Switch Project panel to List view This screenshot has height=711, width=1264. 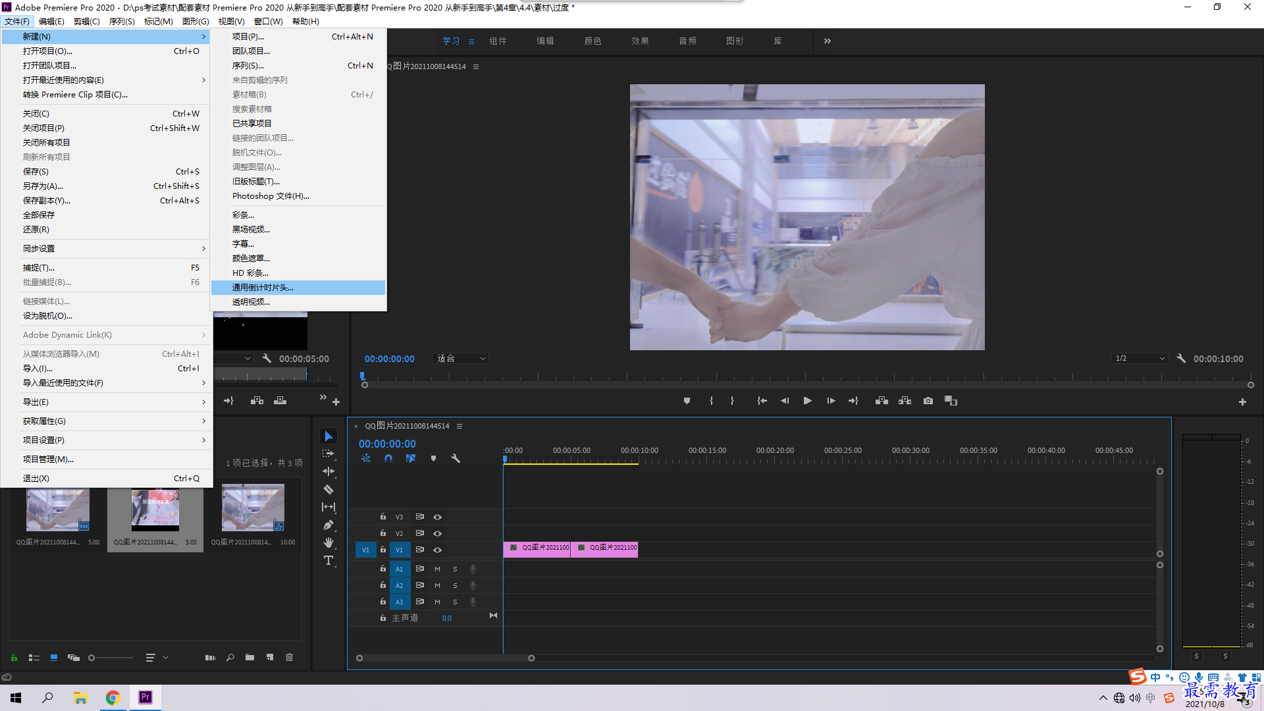(x=34, y=658)
